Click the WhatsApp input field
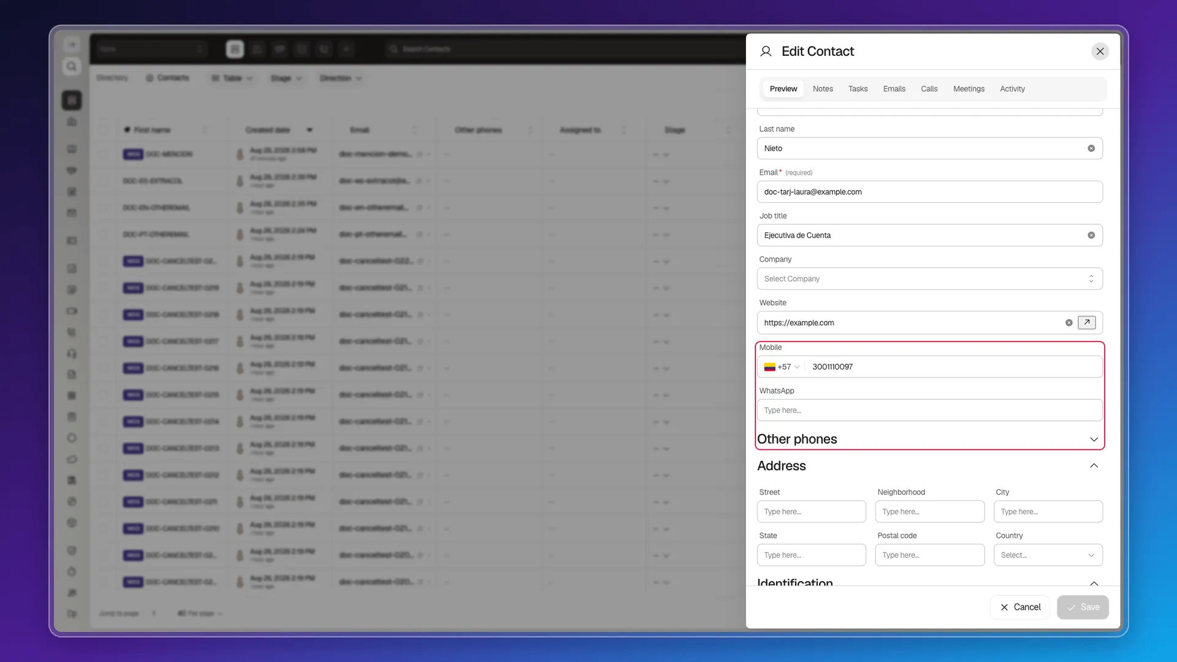This screenshot has width=1177, height=662. click(x=929, y=411)
